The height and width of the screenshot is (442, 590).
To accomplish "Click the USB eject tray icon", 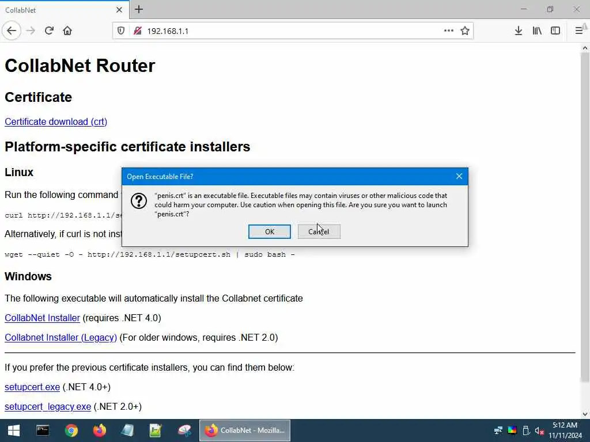I will click(526, 430).
